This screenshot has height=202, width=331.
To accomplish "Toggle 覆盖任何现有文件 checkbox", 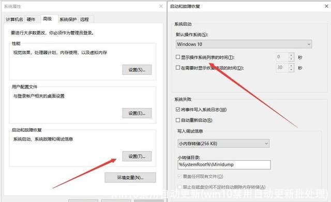I will tap(180, 176).
